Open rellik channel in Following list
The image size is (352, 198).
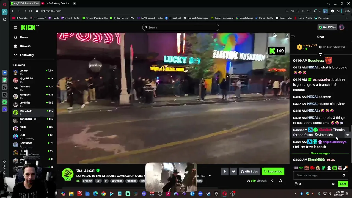[33, 128]
